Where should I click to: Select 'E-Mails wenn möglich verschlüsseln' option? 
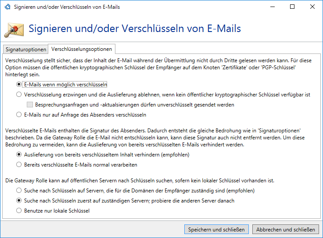[x=18, y=84]
